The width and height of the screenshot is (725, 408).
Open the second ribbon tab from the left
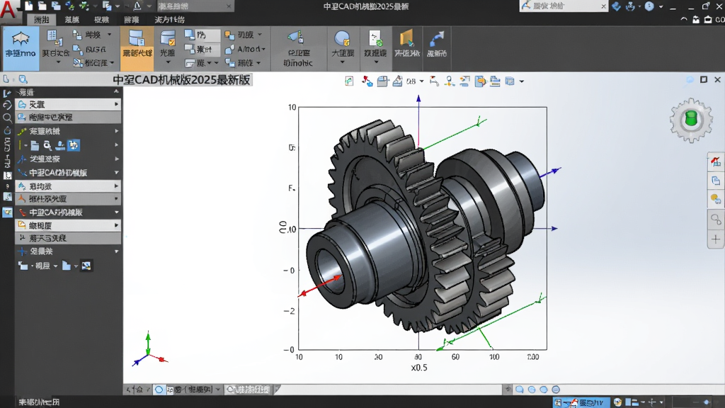pyautogui.click(x=72, y=19)
